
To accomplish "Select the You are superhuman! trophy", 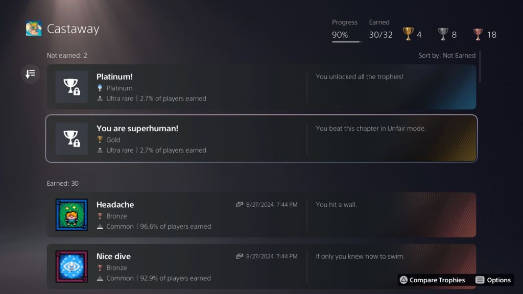I will (137, 128).
